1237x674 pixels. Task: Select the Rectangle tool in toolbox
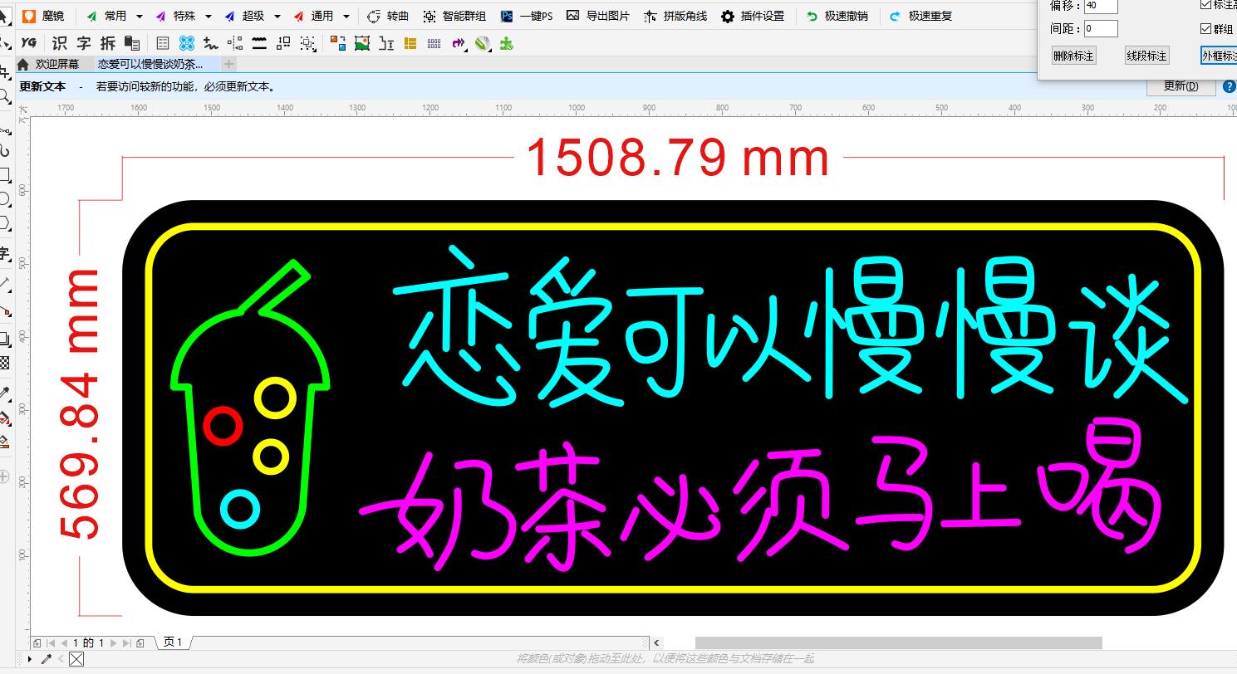tap(4, 175)
